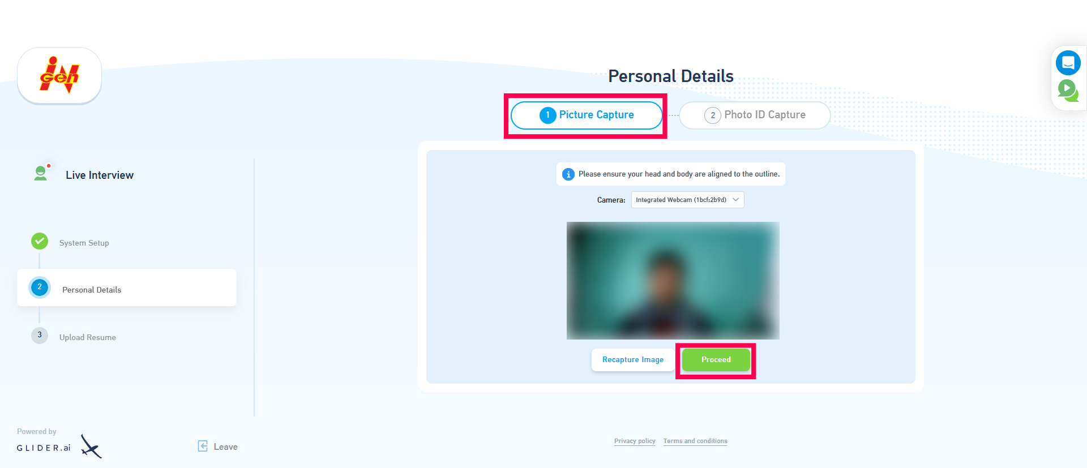
Task: Click the captured webcam photo preview
Action: 673,281
